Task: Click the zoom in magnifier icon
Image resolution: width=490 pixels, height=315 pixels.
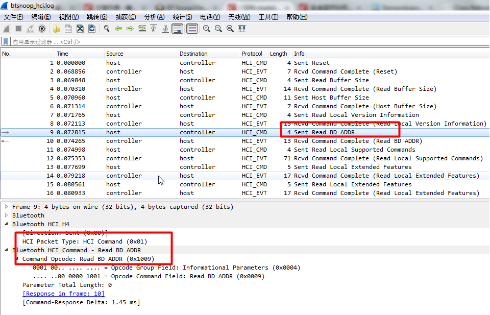Action: click(x=207, y=29)
